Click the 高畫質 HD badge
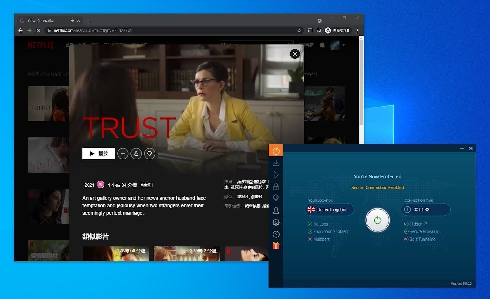 145,185
